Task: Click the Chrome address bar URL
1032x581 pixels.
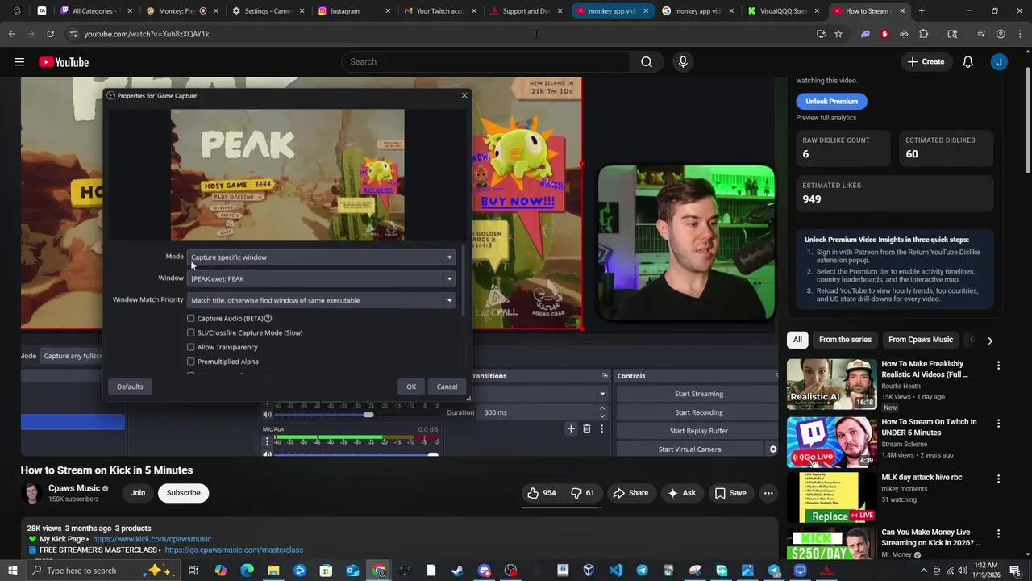Action: click(x=146, y=34)
